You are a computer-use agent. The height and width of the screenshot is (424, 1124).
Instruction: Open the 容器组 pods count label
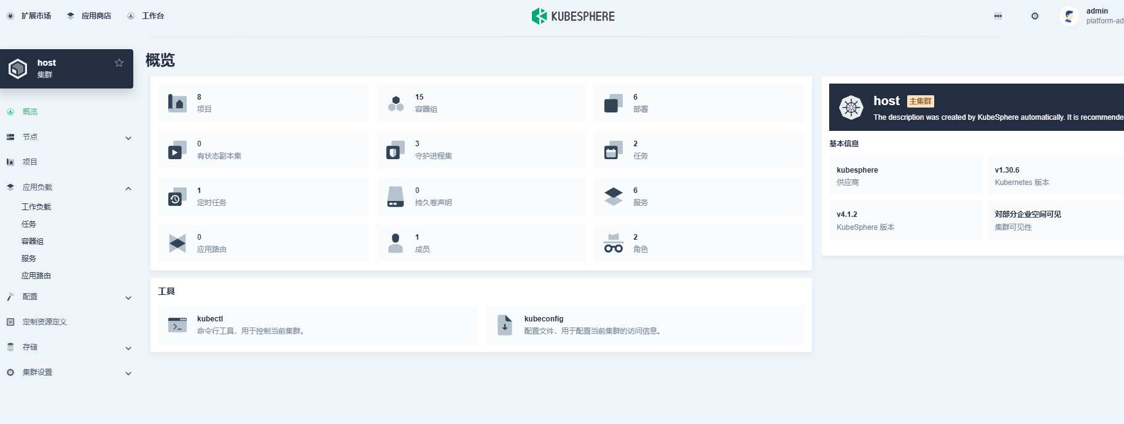point(426,109)
